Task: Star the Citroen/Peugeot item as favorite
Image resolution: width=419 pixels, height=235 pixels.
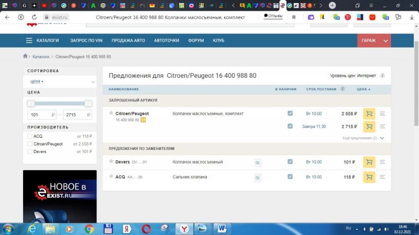Action: pyautogui.click(x=111, y=113)
